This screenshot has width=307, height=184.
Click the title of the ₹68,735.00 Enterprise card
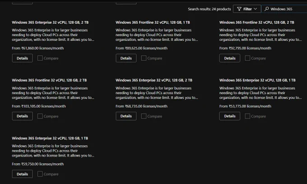pyautogui.click(x=154, y=80)
